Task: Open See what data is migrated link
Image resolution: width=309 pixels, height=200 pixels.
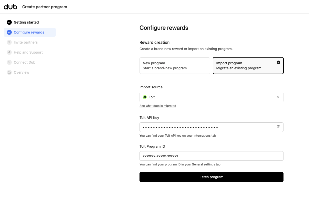Action: pos(158,106)
